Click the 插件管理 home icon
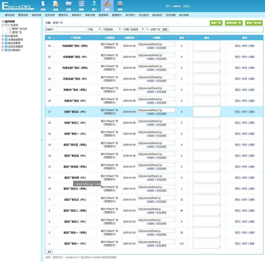The height and width of the screenshot is (262, 265). (3, 22)
